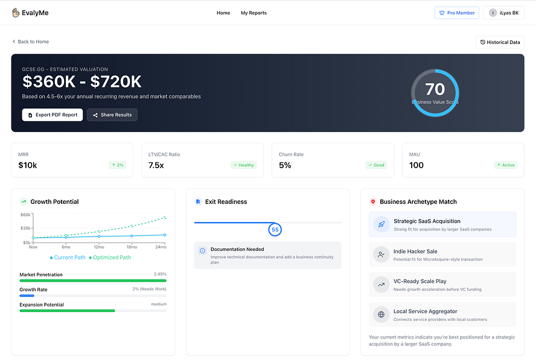Go Back to Home link
This screenshot has width=536, height=362.
31,42
